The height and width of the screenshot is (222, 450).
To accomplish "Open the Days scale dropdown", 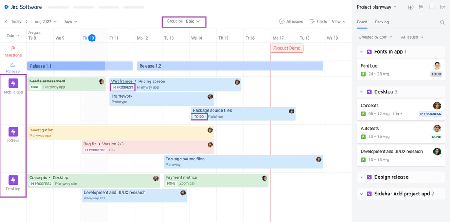I will click(70, 22).
